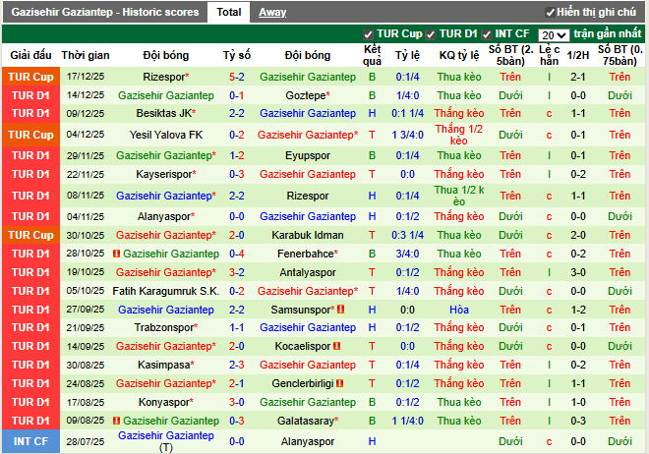Click Thắng 1/2 kèo on Yesil Yalova row
649x454 pixels.
click(x=459, y=135)
